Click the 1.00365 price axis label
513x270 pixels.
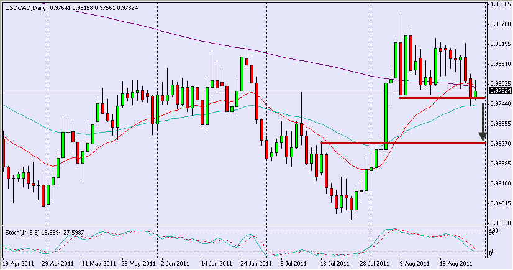(501, 4)
